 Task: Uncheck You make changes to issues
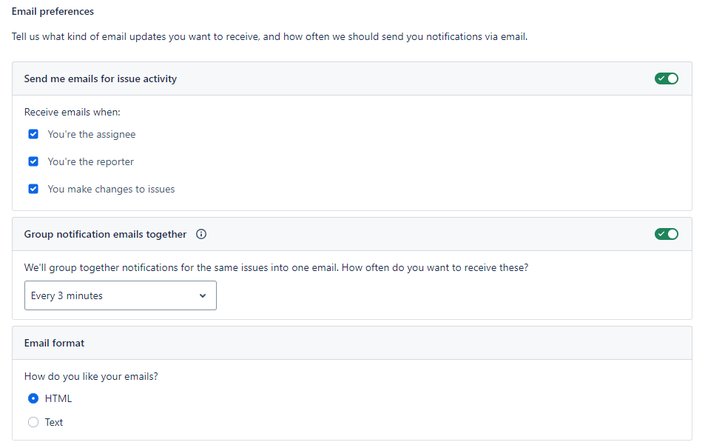(x=33, y=189)
